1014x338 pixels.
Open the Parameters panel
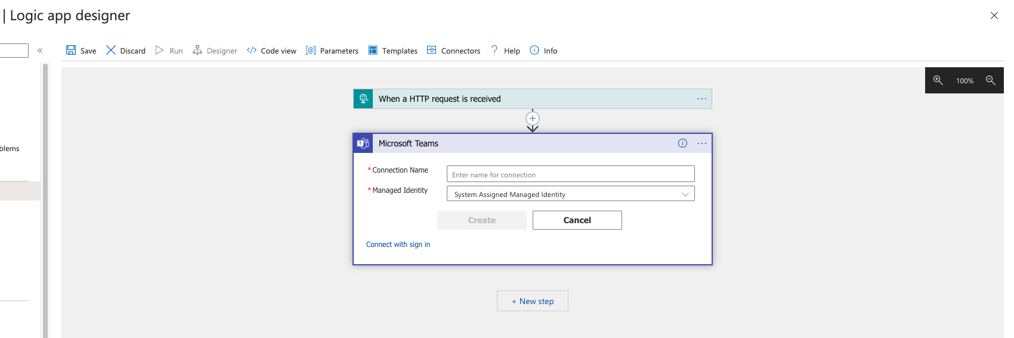(x=332, y=51)
